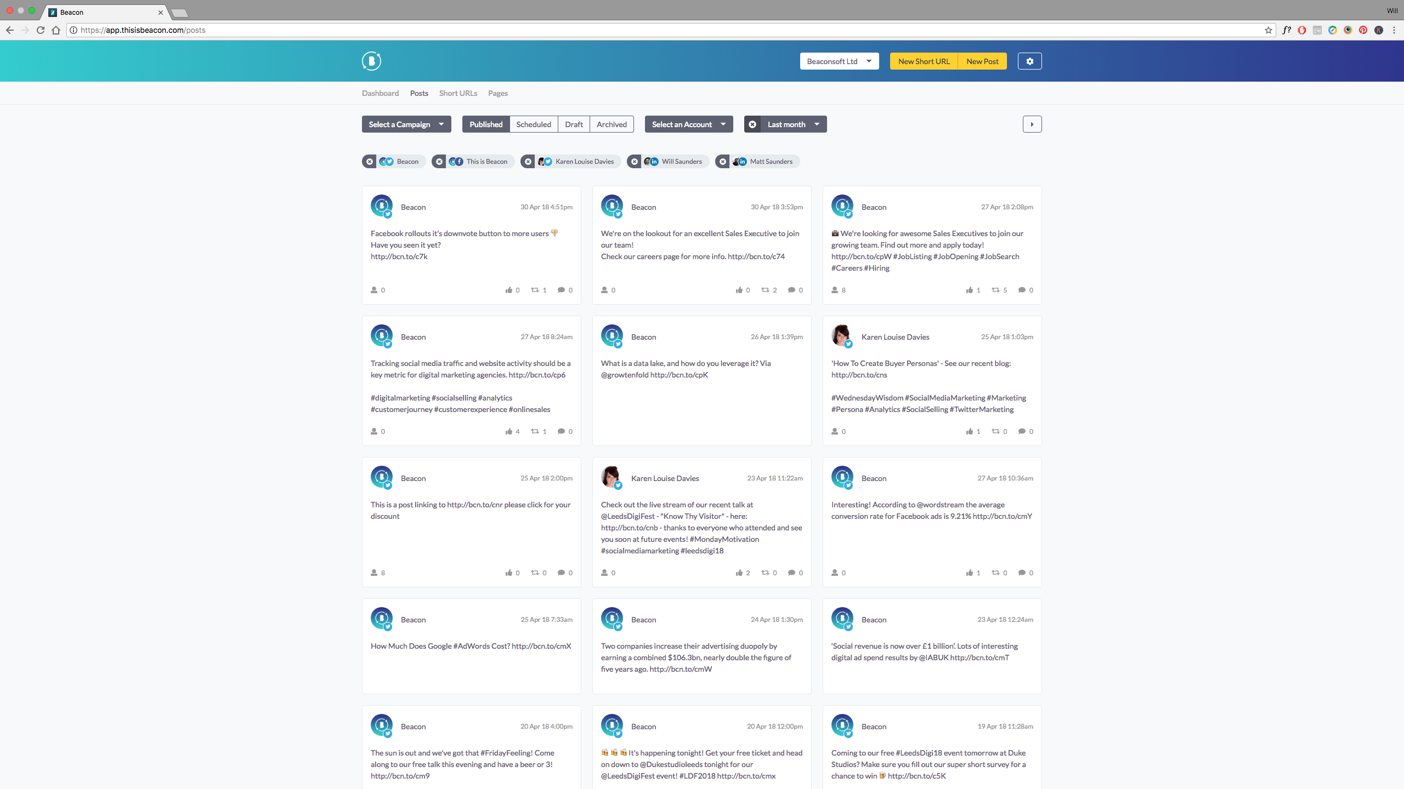Screen dimensions: 1404x789
Task: Click the New Post button
Action: tap(982, 61)
